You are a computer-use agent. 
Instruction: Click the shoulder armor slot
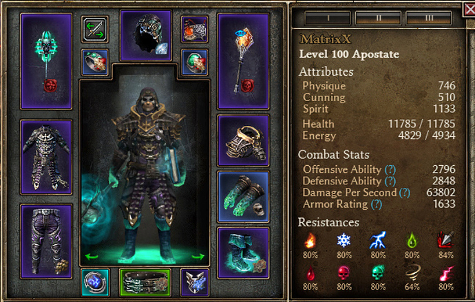pyautogui.click(x=243, y=140)
